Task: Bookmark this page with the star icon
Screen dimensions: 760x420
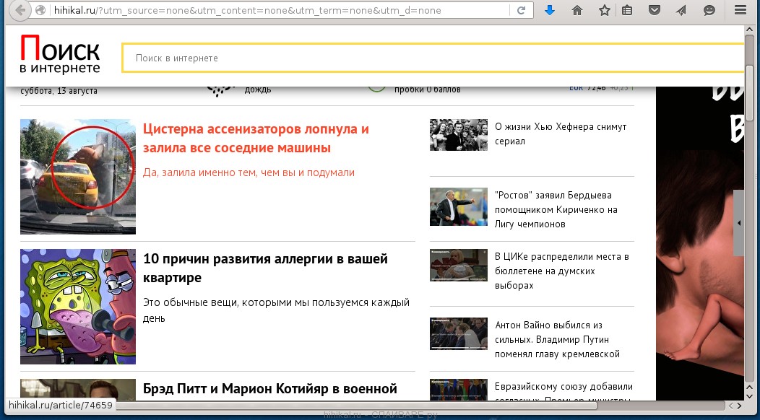Action: click(605, 9)
